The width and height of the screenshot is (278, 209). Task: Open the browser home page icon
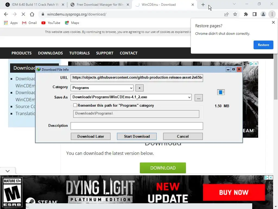[32, 14]
